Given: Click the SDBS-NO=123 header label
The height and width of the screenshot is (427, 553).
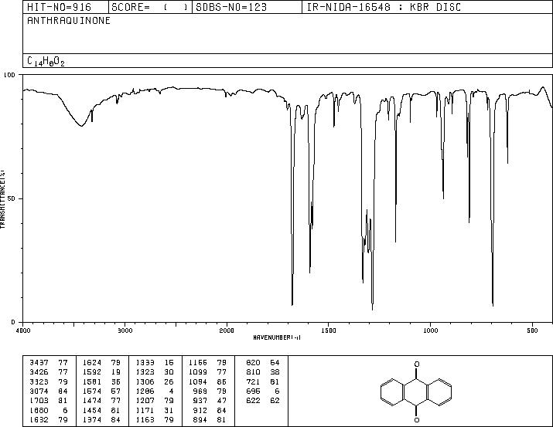Looking at the screenshot, I should tap(231, 7).
